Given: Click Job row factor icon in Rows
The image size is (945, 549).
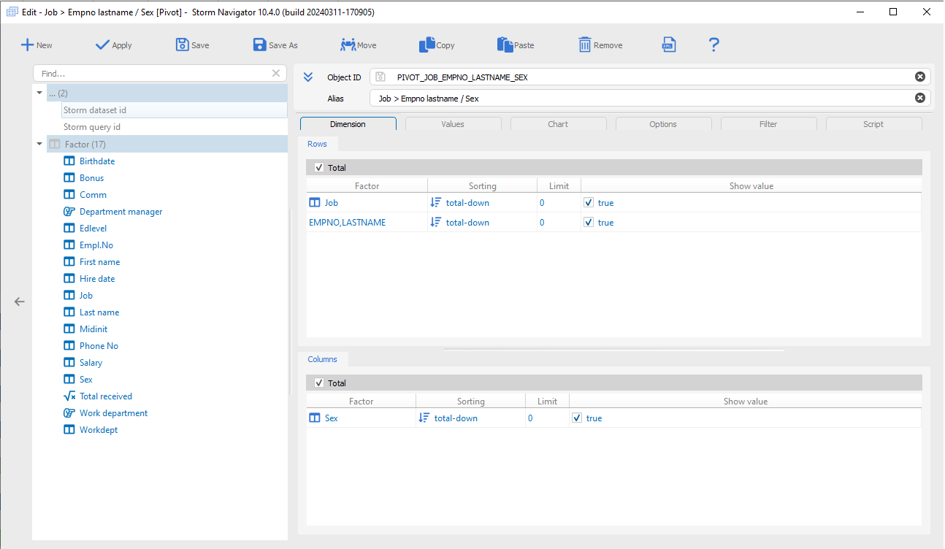Looking at the screenshot, I should click(x=315, y=203).
